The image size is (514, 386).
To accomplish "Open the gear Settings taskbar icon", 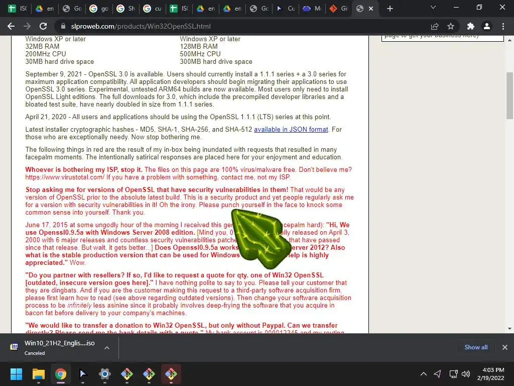I will pos(104,374).
